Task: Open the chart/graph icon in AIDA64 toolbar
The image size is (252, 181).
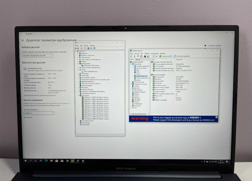Action: pyautogui.click(x=148, y=56)
